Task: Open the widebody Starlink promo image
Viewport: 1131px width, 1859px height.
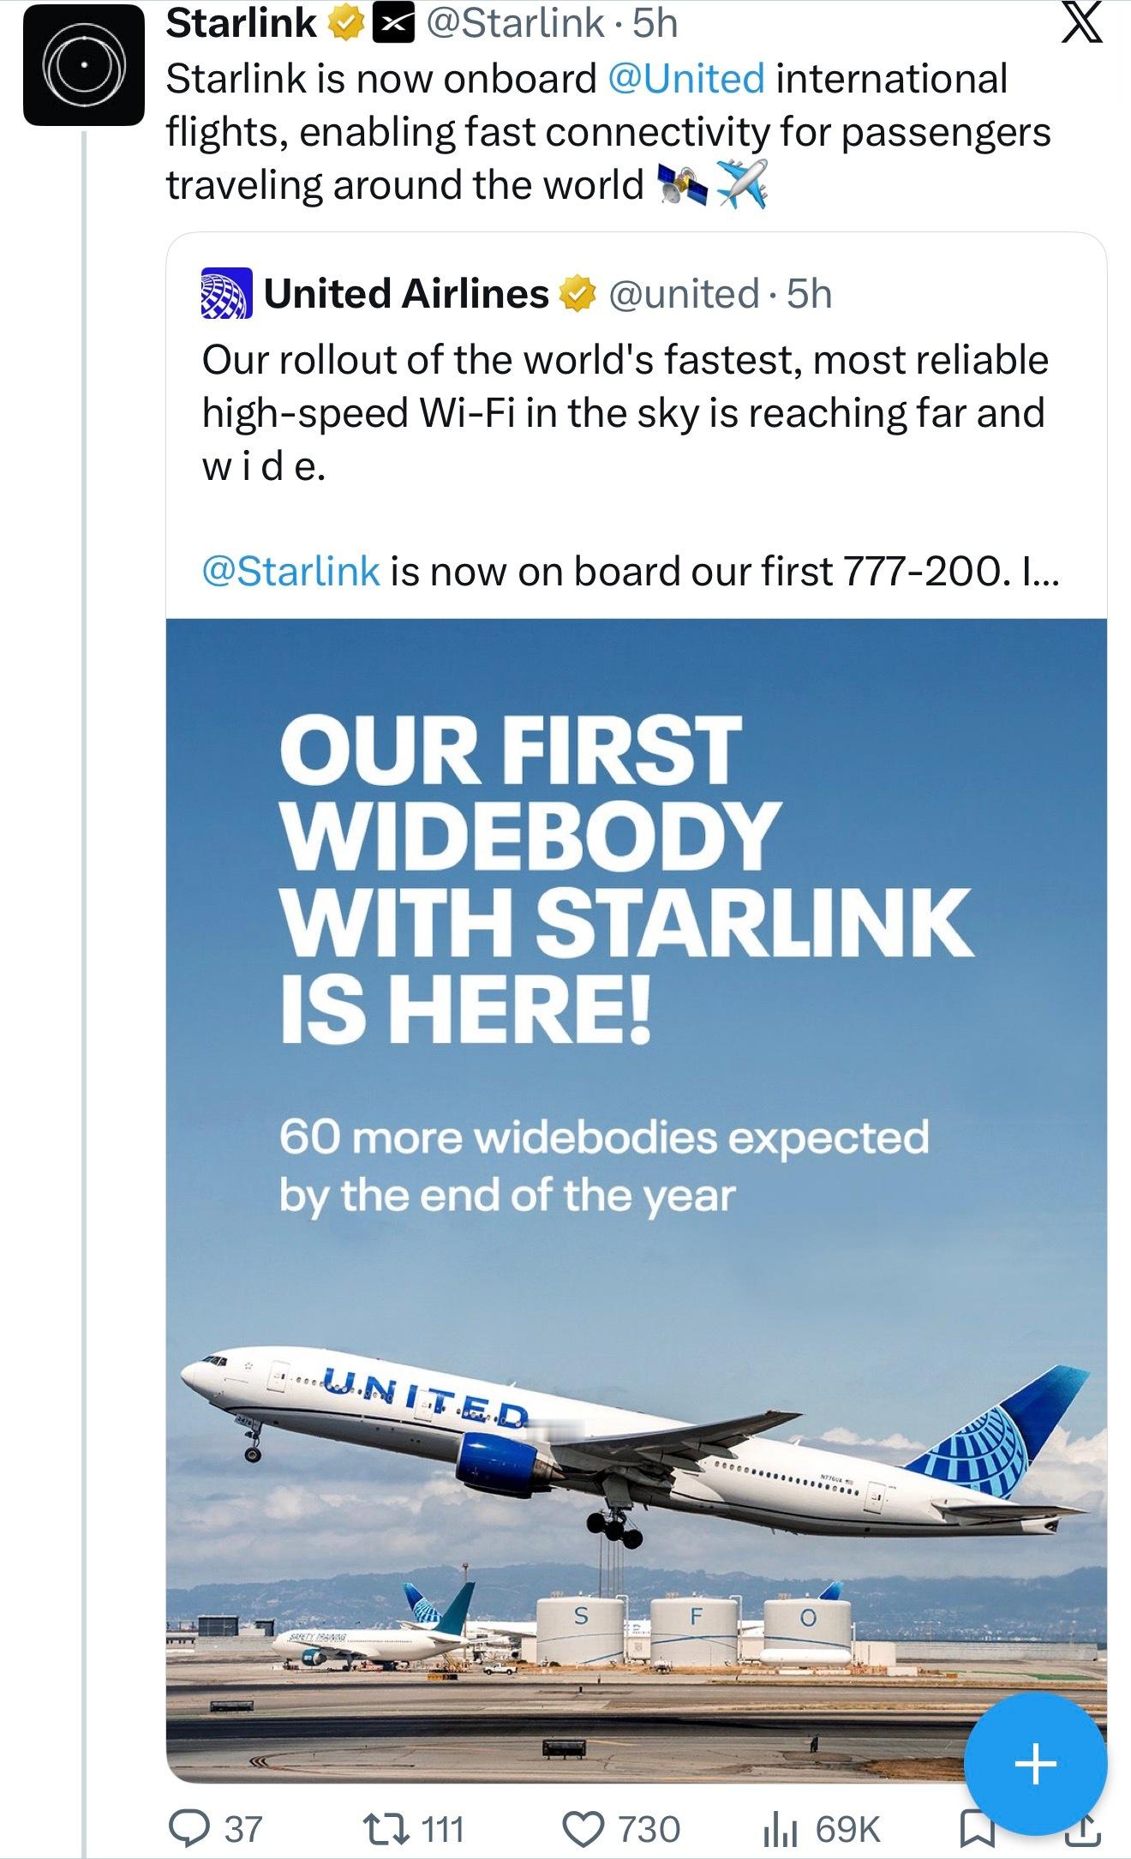Action: coord(636,1200)
